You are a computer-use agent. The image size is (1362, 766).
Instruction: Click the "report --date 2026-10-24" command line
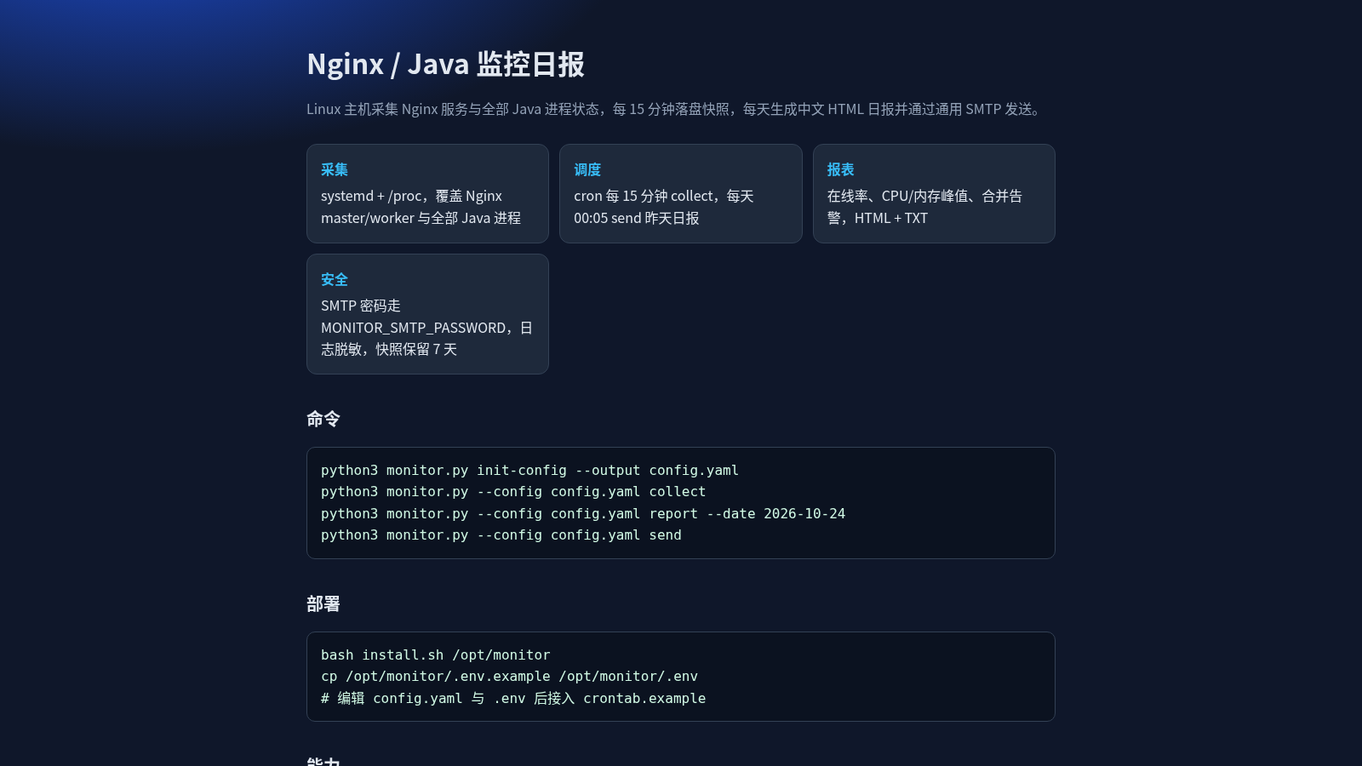(583, 513)
